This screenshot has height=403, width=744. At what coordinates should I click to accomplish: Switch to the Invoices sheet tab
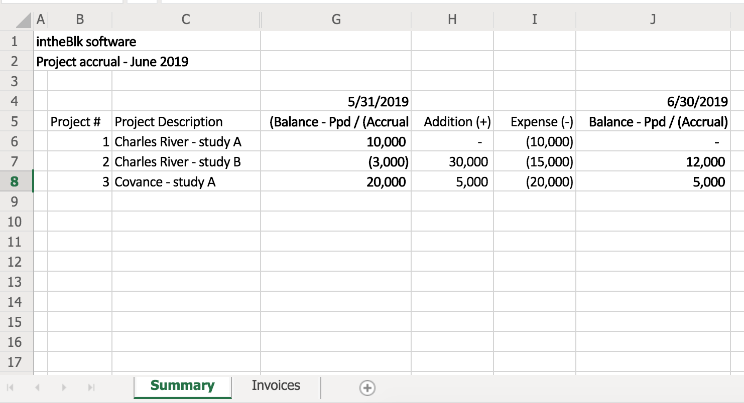[276, 385]
